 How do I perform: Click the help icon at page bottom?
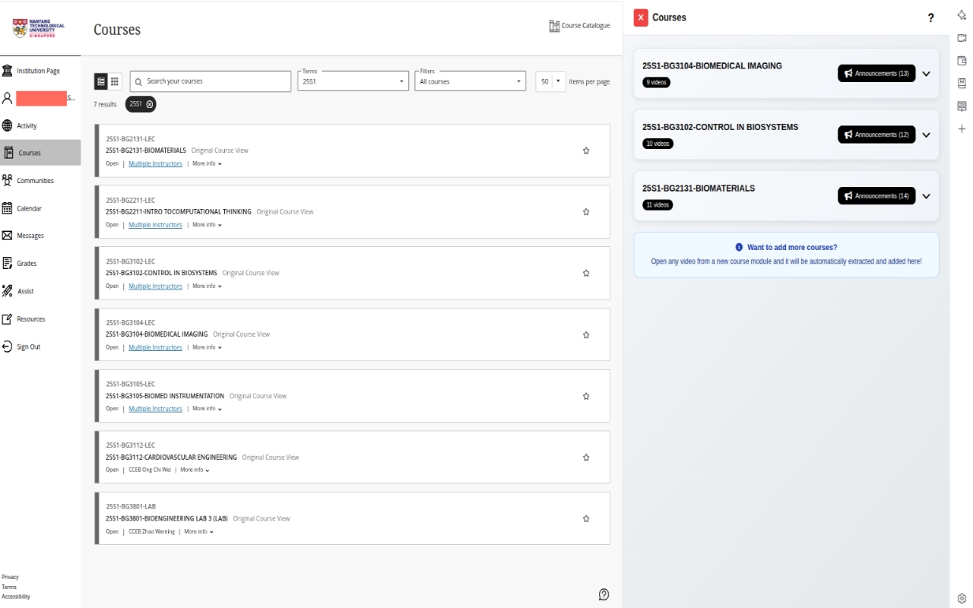tap(604, 594)
